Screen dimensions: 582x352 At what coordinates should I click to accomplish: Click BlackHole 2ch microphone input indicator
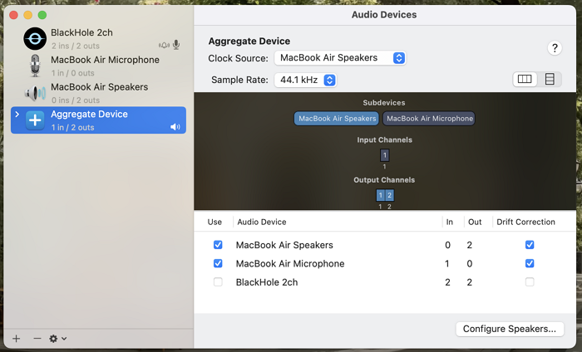176,45
